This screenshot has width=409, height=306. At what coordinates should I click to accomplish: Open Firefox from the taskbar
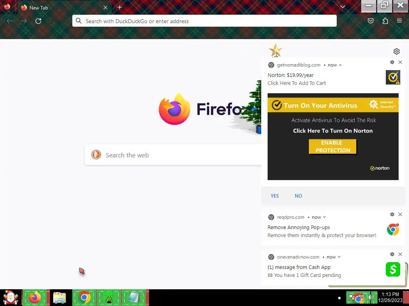pyautogui.click(x=35, y=297)
